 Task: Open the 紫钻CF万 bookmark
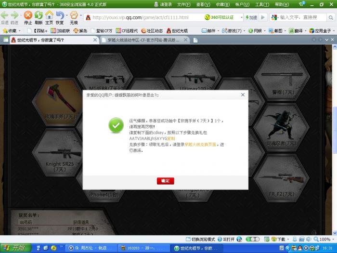click(102, 31)
